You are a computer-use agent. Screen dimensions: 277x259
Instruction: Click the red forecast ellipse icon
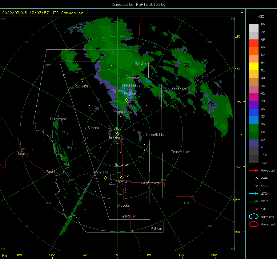[x=254, y=224]
